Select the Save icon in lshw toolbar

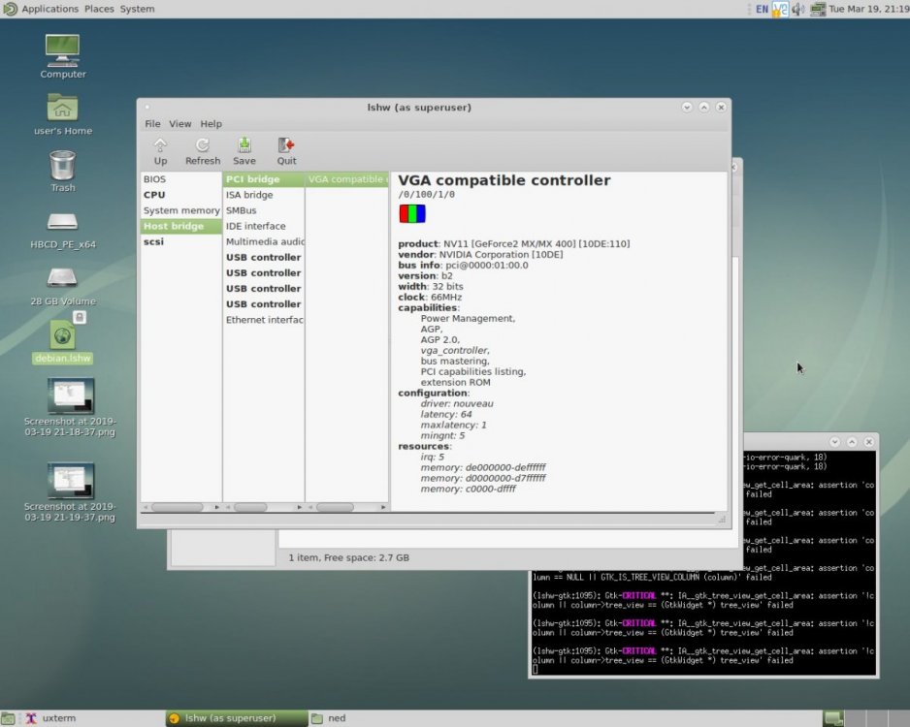(244, 150)
